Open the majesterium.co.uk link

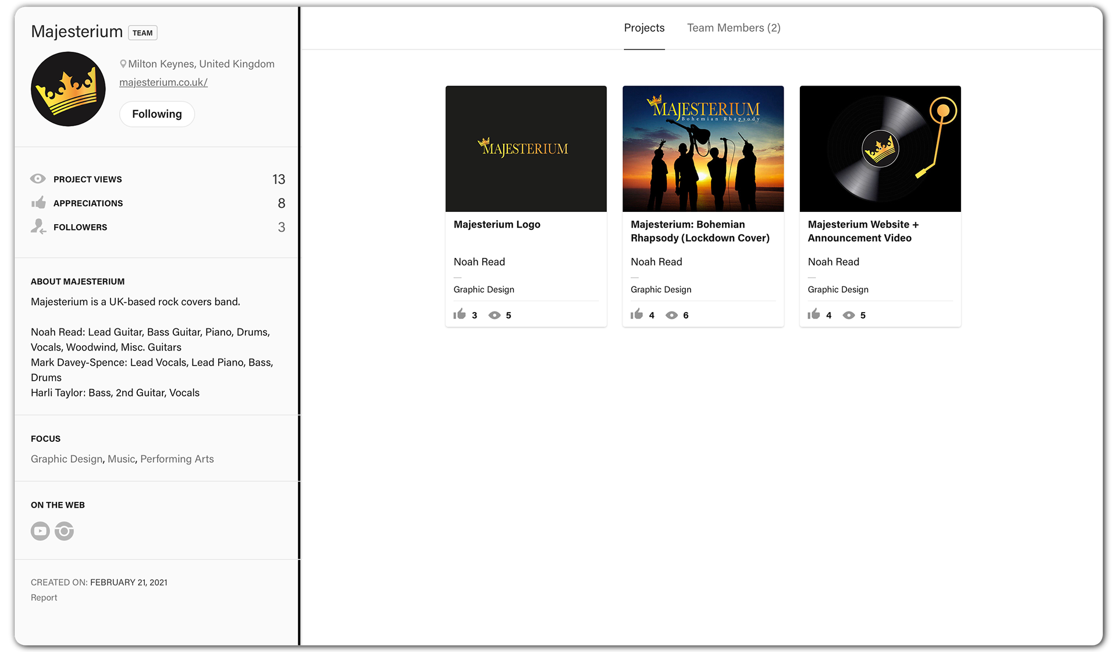tap(163, 82)
